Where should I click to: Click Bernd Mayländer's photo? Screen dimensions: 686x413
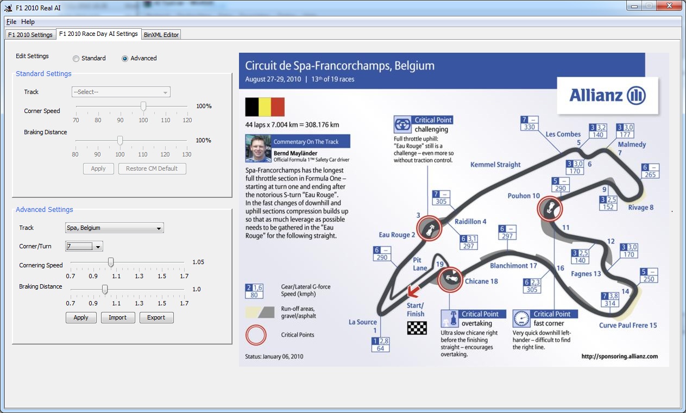[x=258, y=148]
